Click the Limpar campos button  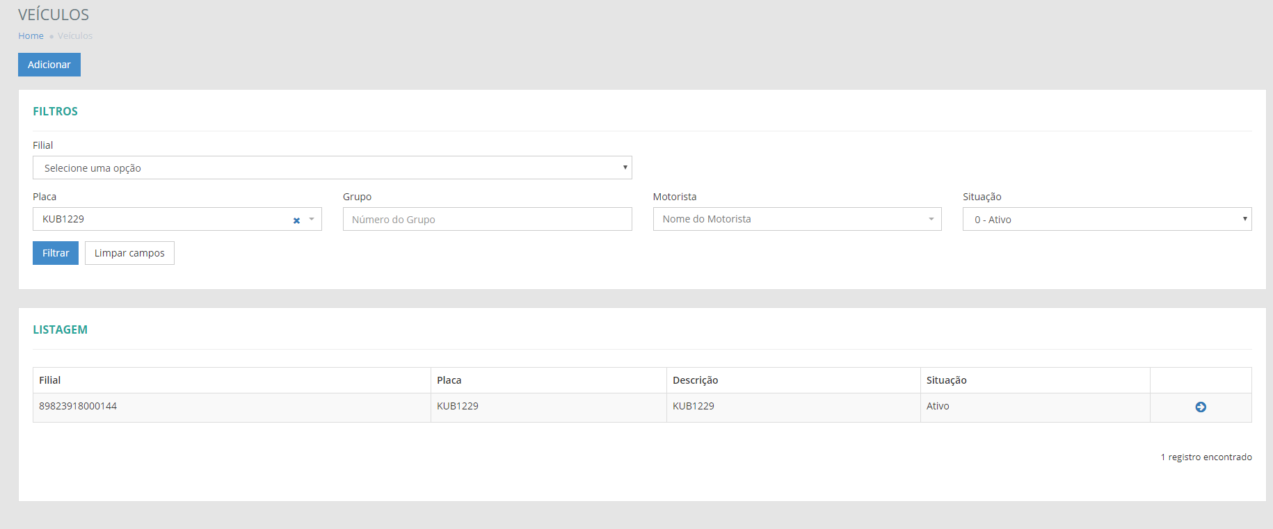click(129, 253)
